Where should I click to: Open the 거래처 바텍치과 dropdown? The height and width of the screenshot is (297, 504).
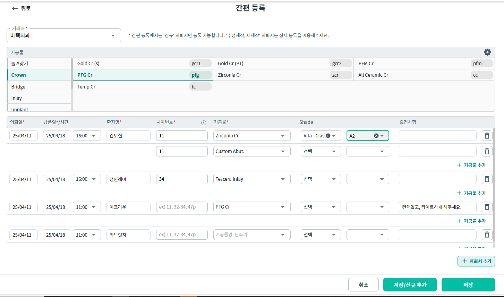coord(64,35)
